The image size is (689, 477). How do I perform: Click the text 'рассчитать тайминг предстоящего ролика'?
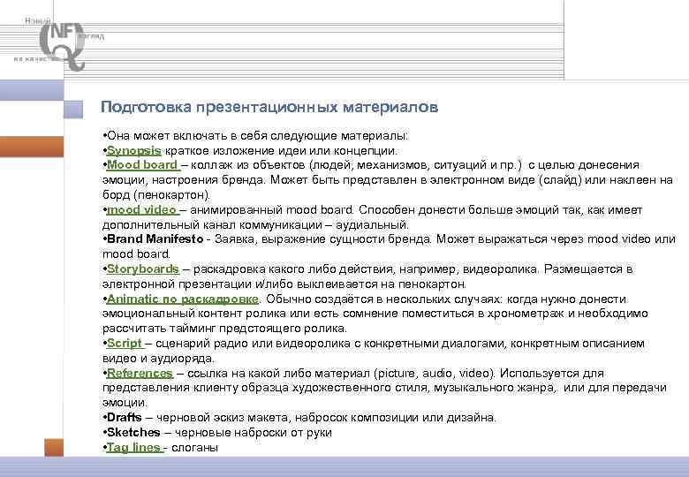tap(224, 329)
